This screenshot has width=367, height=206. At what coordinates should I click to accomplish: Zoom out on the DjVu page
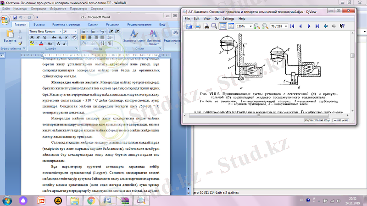266,27
